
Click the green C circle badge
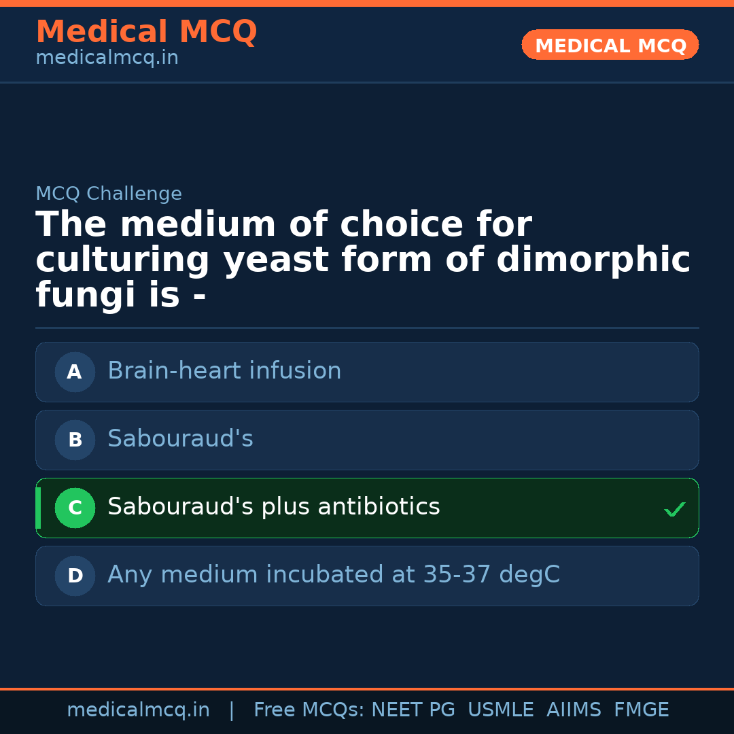(x=75, y=508)
